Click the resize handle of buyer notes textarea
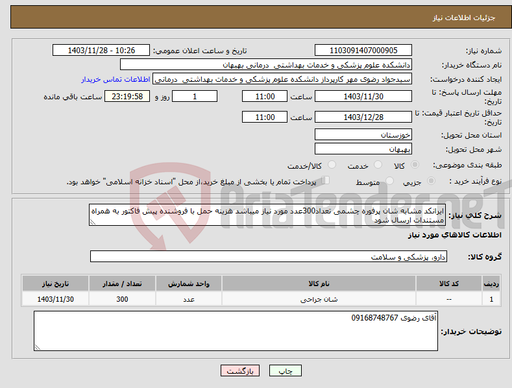Viewport: 512px width, 388px height. (x=38, y=347)
